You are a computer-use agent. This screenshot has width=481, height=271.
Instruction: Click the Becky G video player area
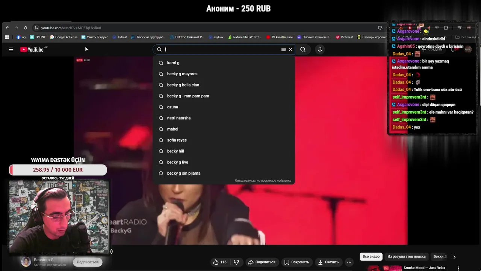coord(240,151)
